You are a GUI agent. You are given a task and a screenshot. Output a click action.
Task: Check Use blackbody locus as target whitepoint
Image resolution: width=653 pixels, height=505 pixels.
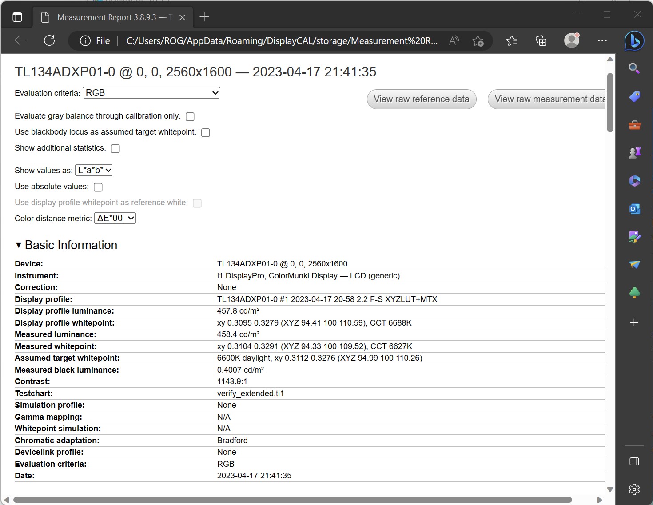[x=206, y=133]
